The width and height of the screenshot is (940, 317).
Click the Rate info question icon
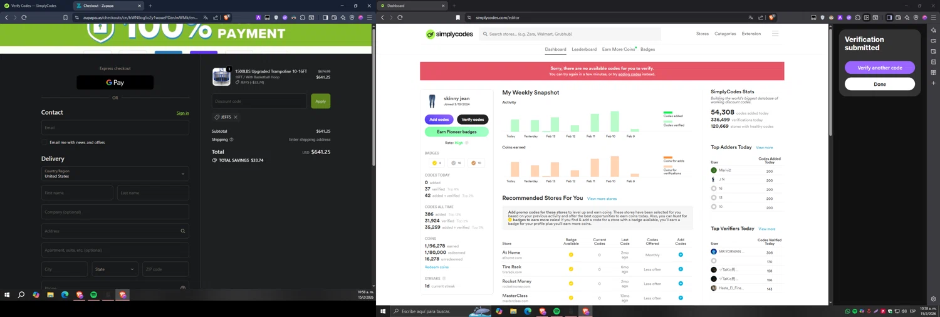[x=467, y=143]
